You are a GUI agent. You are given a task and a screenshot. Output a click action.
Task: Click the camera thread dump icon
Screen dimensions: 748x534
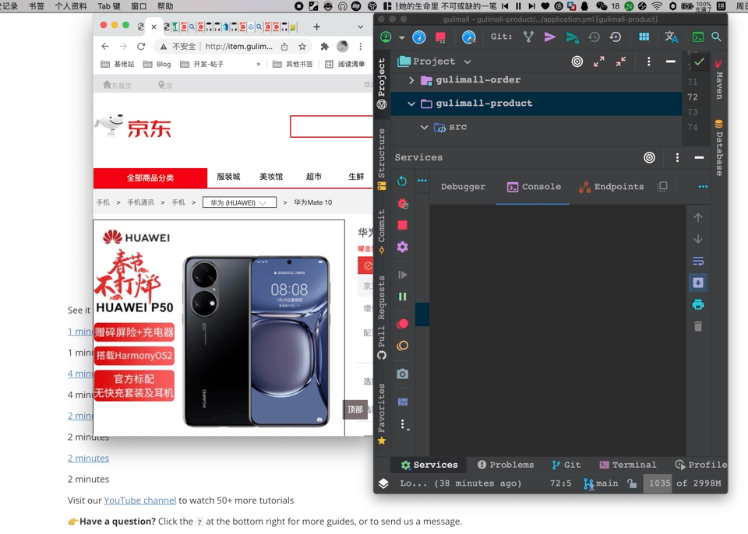coord(403,374)
